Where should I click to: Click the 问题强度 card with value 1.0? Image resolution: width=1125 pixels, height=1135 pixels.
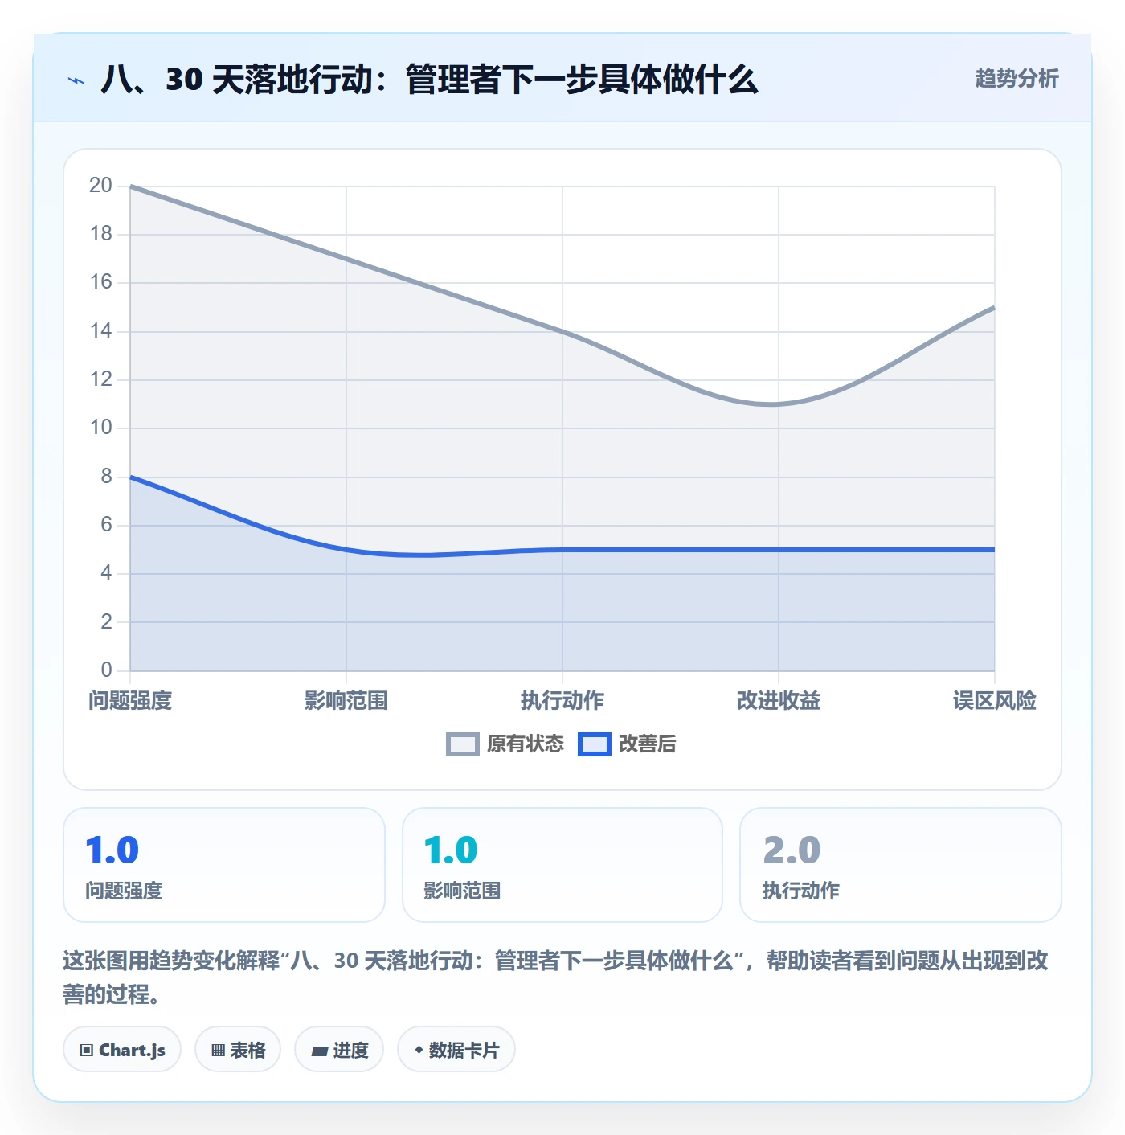tap(224, 865)
